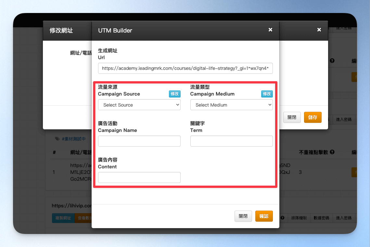Save changes with the orange 儲存 button
The image size is (370, 247).
point(313,117)
